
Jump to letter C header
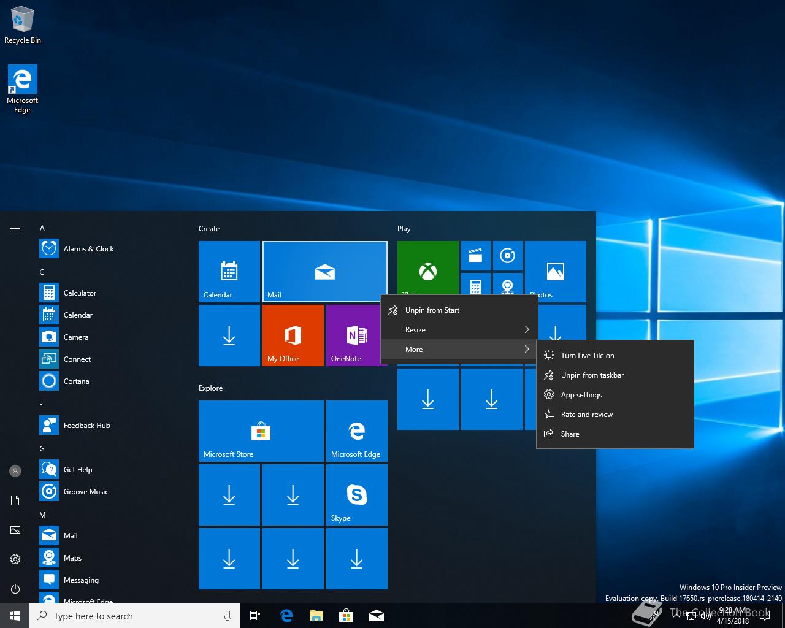[42, 272]
